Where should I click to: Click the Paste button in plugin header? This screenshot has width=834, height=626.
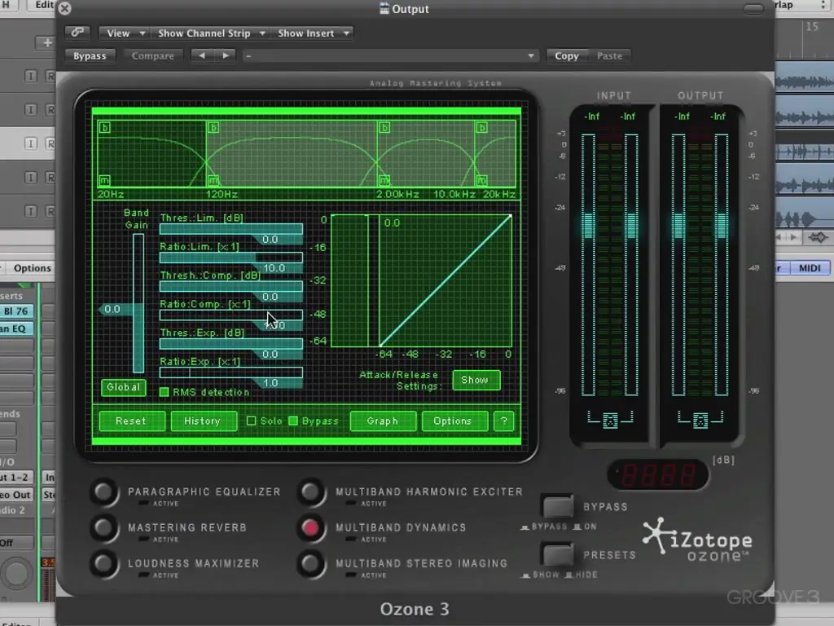[x=609, y=55]
